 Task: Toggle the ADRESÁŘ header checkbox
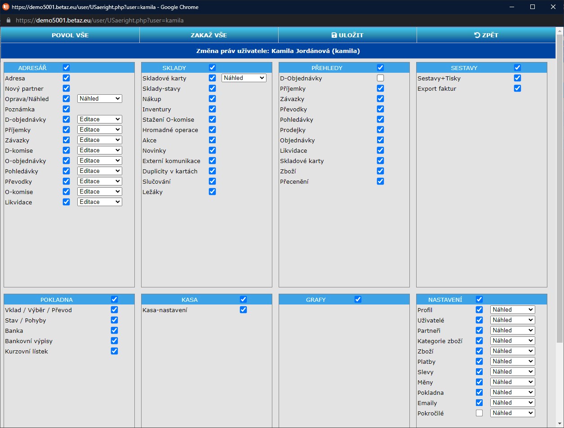pyautogui.click(x=66, y=68)
